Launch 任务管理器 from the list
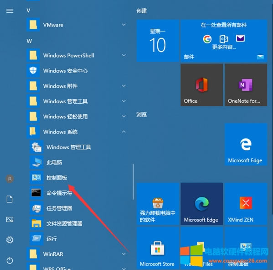The width and height of the screenshot is (273, 270). (77, 208)
